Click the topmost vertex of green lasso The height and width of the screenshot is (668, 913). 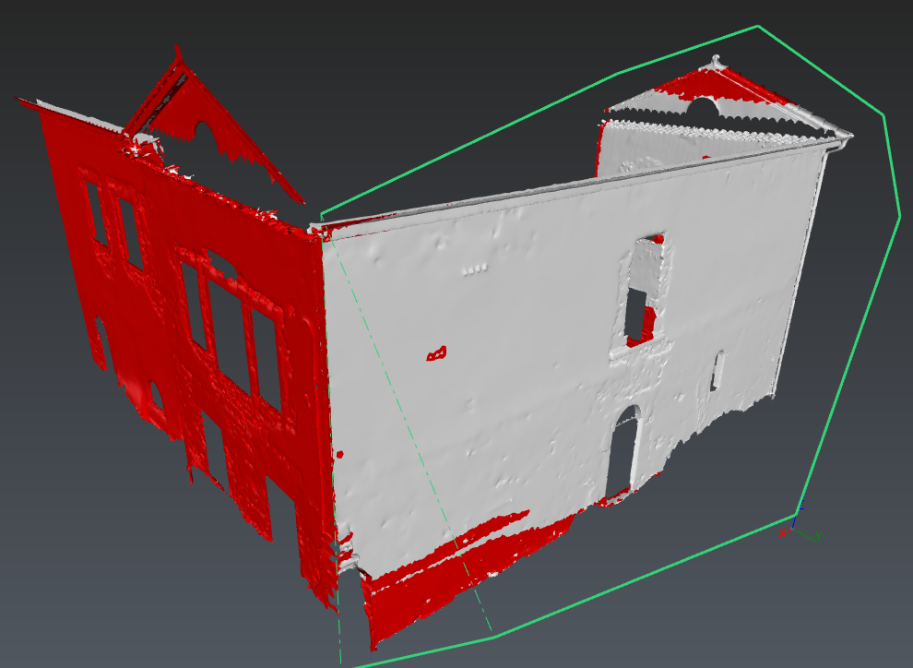pyautogui.click(x=757, y=26)
